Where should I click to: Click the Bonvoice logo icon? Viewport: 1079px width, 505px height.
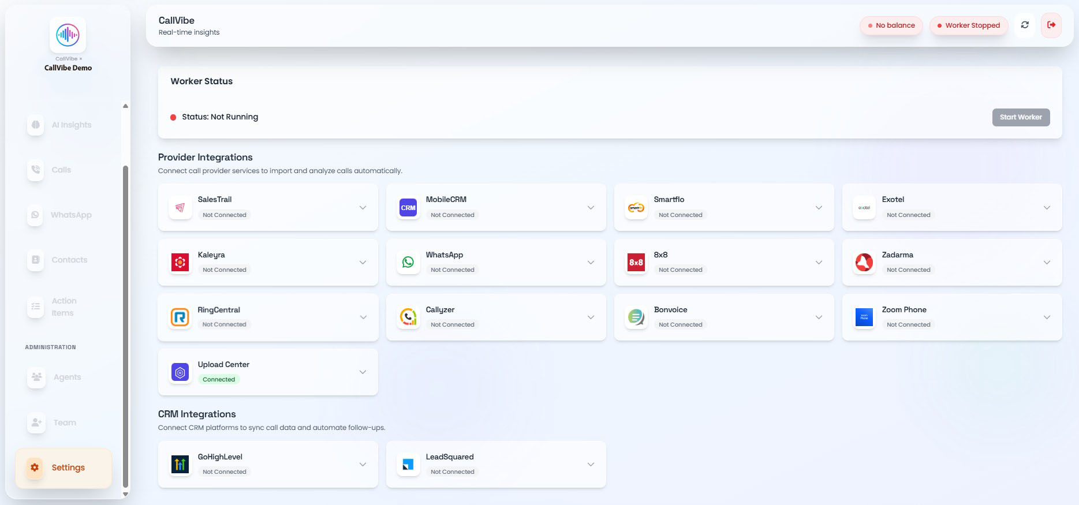click(636, 317)
